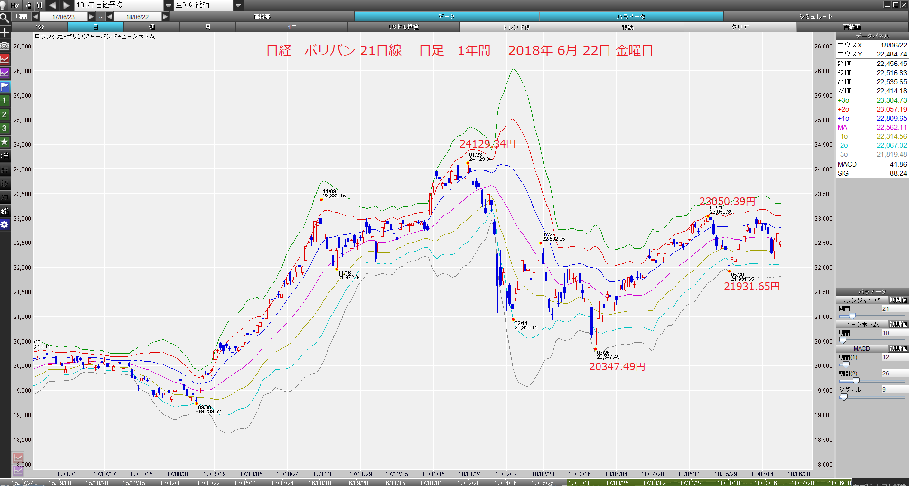Switch to 1分 timeframe
This screenshot has height=486, width=909.
tap(39, 27)
